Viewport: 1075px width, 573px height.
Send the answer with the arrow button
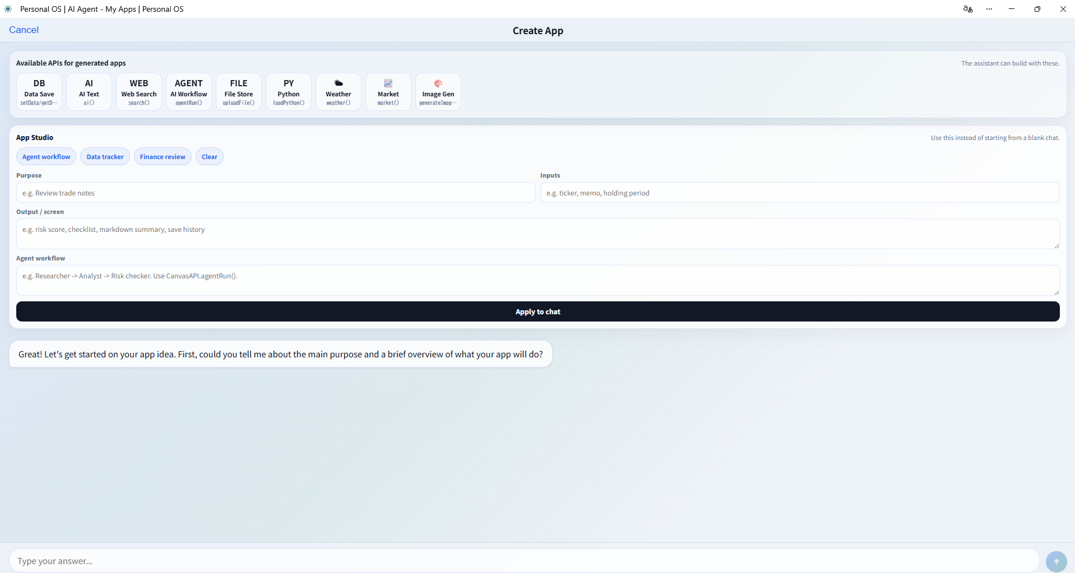click(x=1056, y=561)
